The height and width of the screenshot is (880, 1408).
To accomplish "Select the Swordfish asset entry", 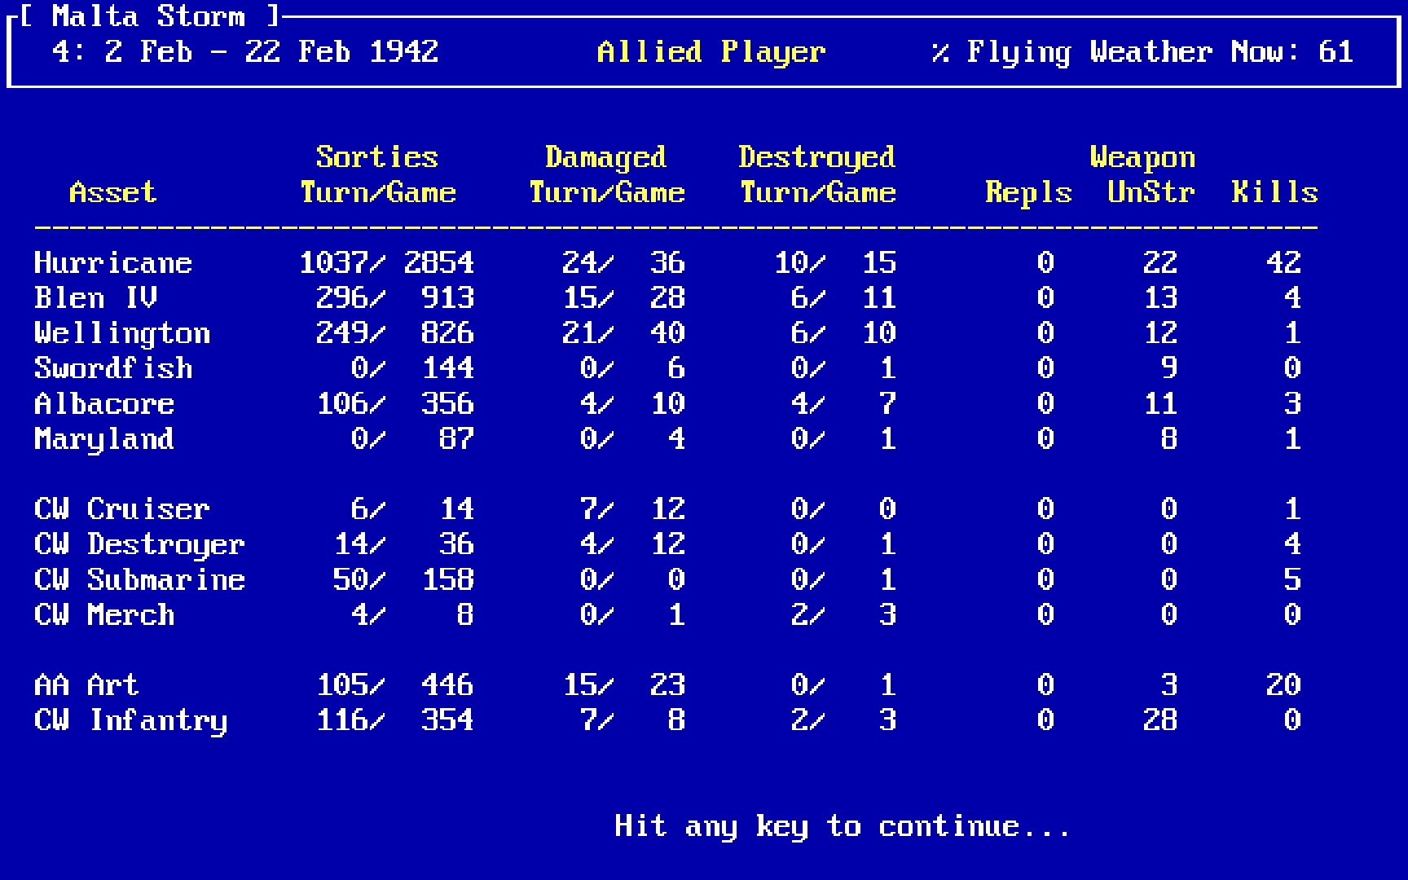I will pyautogui.click(x=113, y=368).
